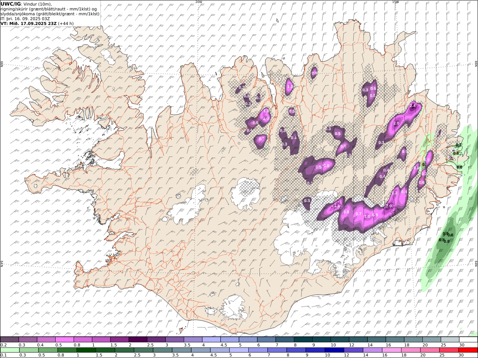
Task: Select the 'VT: Mið. 17.09.2025 23Z' valid time
Action: [x=29, y=23]
